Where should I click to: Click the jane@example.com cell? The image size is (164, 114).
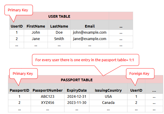coord(90,39)
